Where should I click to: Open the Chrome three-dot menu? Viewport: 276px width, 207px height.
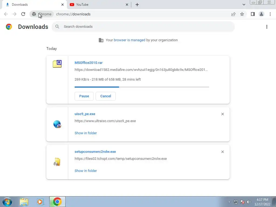point(270,14)
